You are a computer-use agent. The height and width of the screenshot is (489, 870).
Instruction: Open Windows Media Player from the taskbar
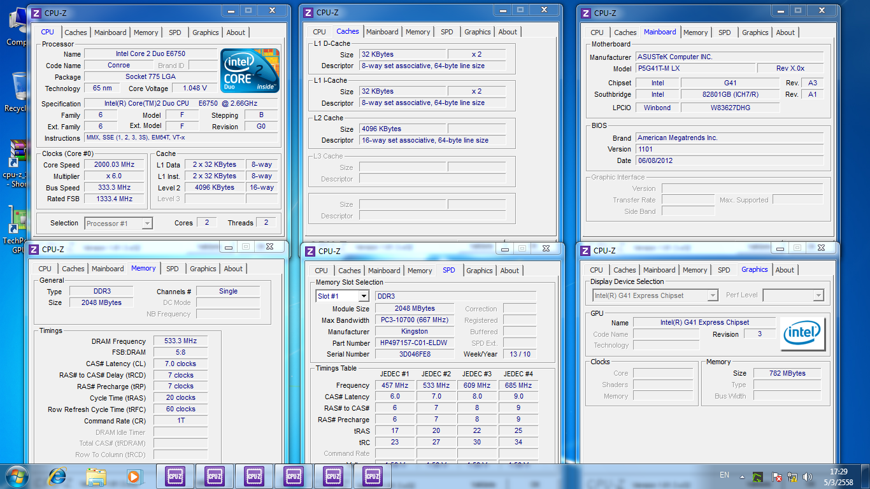coord(134,476)
